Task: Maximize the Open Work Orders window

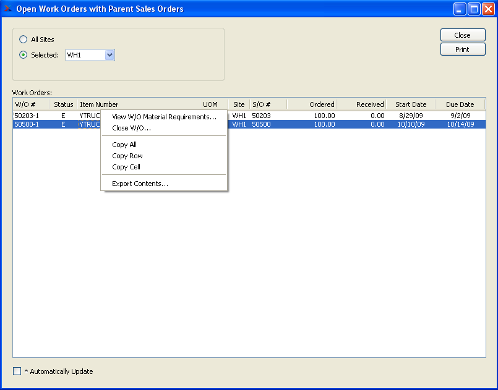Action: [474, 9]
